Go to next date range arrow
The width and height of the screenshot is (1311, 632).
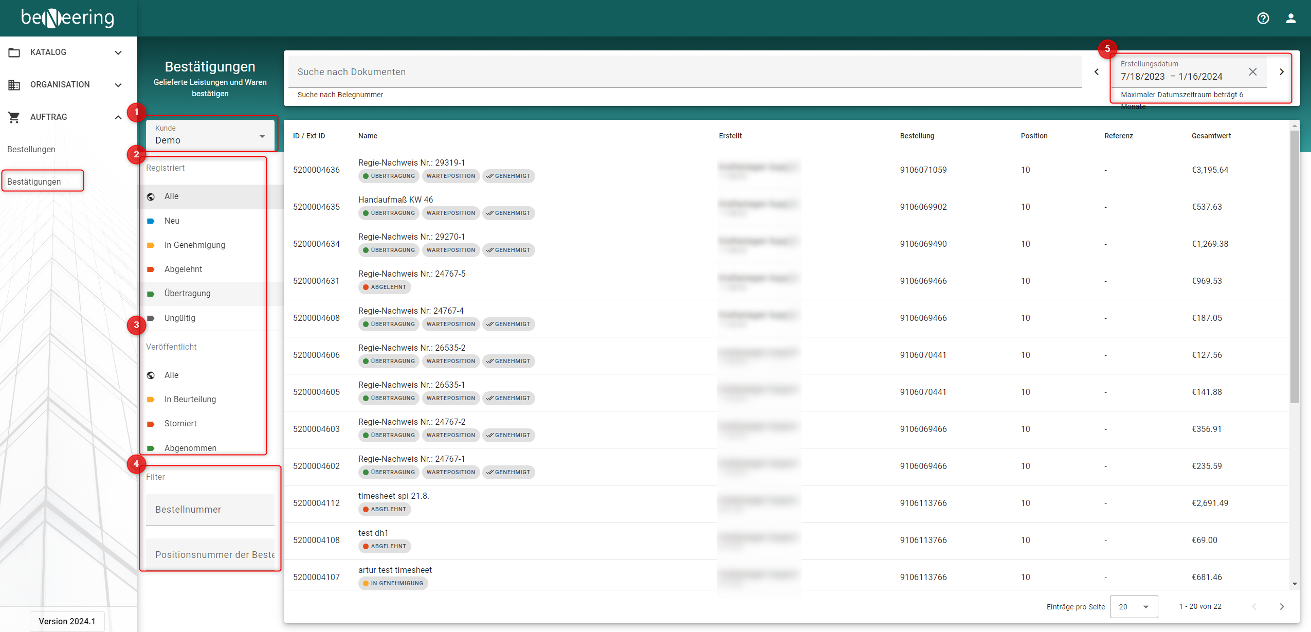pyautogui.click(x=1281, y=72)
